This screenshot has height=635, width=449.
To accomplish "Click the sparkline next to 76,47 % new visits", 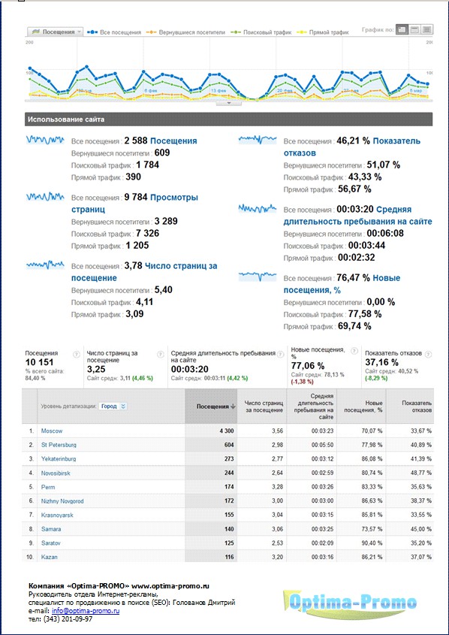I will 258,277.
